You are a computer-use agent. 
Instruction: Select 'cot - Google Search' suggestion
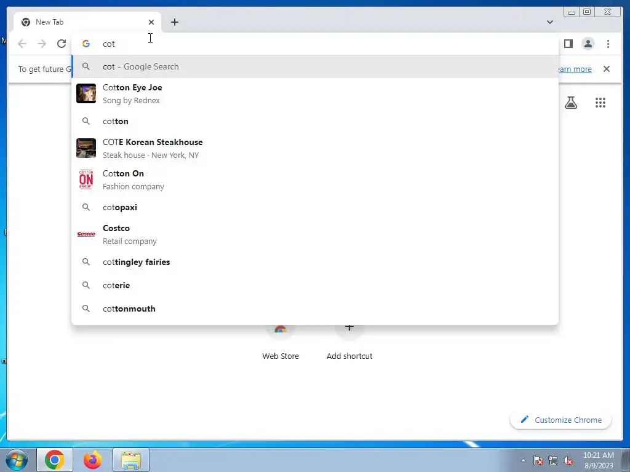pos(314,66)
